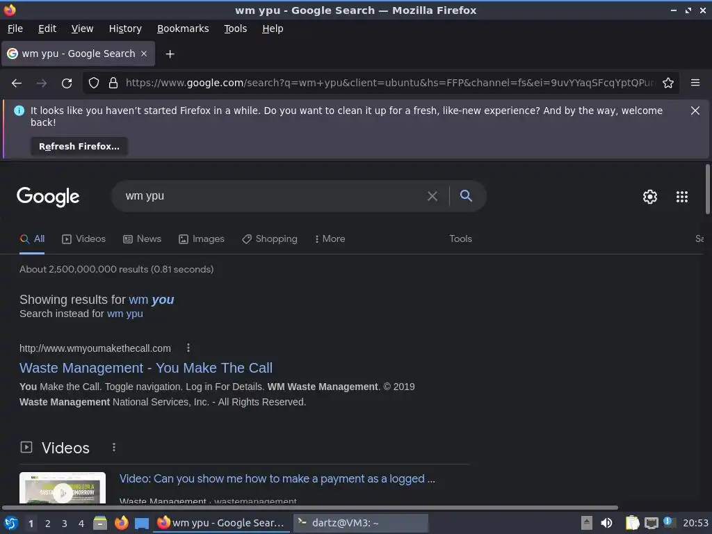The height and width of the screenshot is (534, 712).
Task: Click the result URL wmyoumakethecall.com
Action: click(x=95, y=348)
